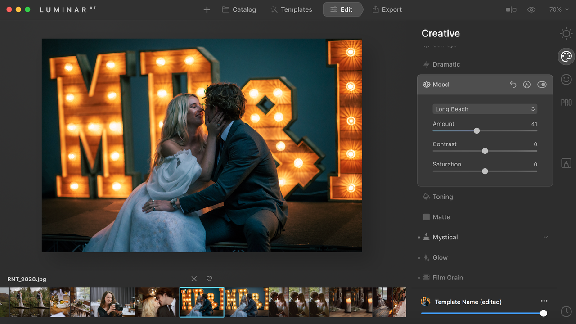Open the Local Masking panel icon
Image resolution: width=576 pixels, height=324 pixels.
(566, 163)
